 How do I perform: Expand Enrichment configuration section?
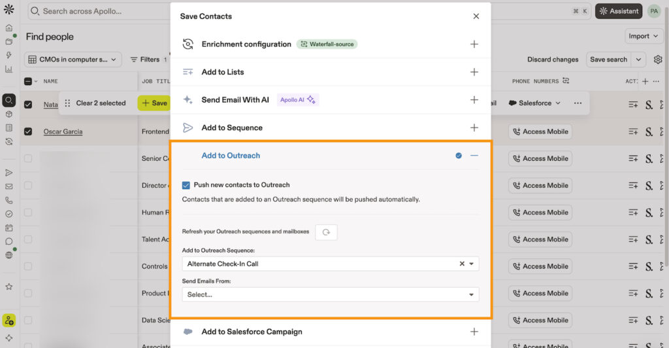coord(474,44)
